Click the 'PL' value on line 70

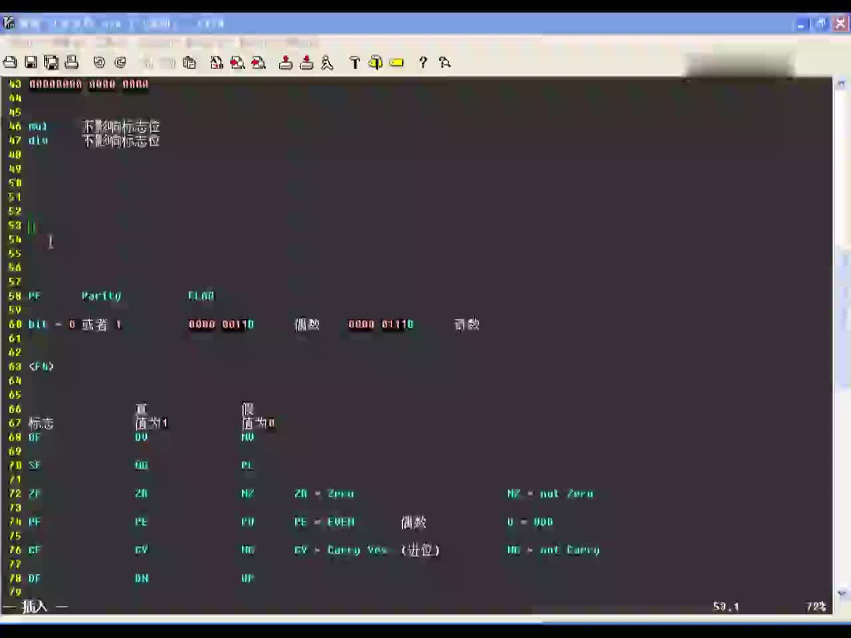coord(247,465)
